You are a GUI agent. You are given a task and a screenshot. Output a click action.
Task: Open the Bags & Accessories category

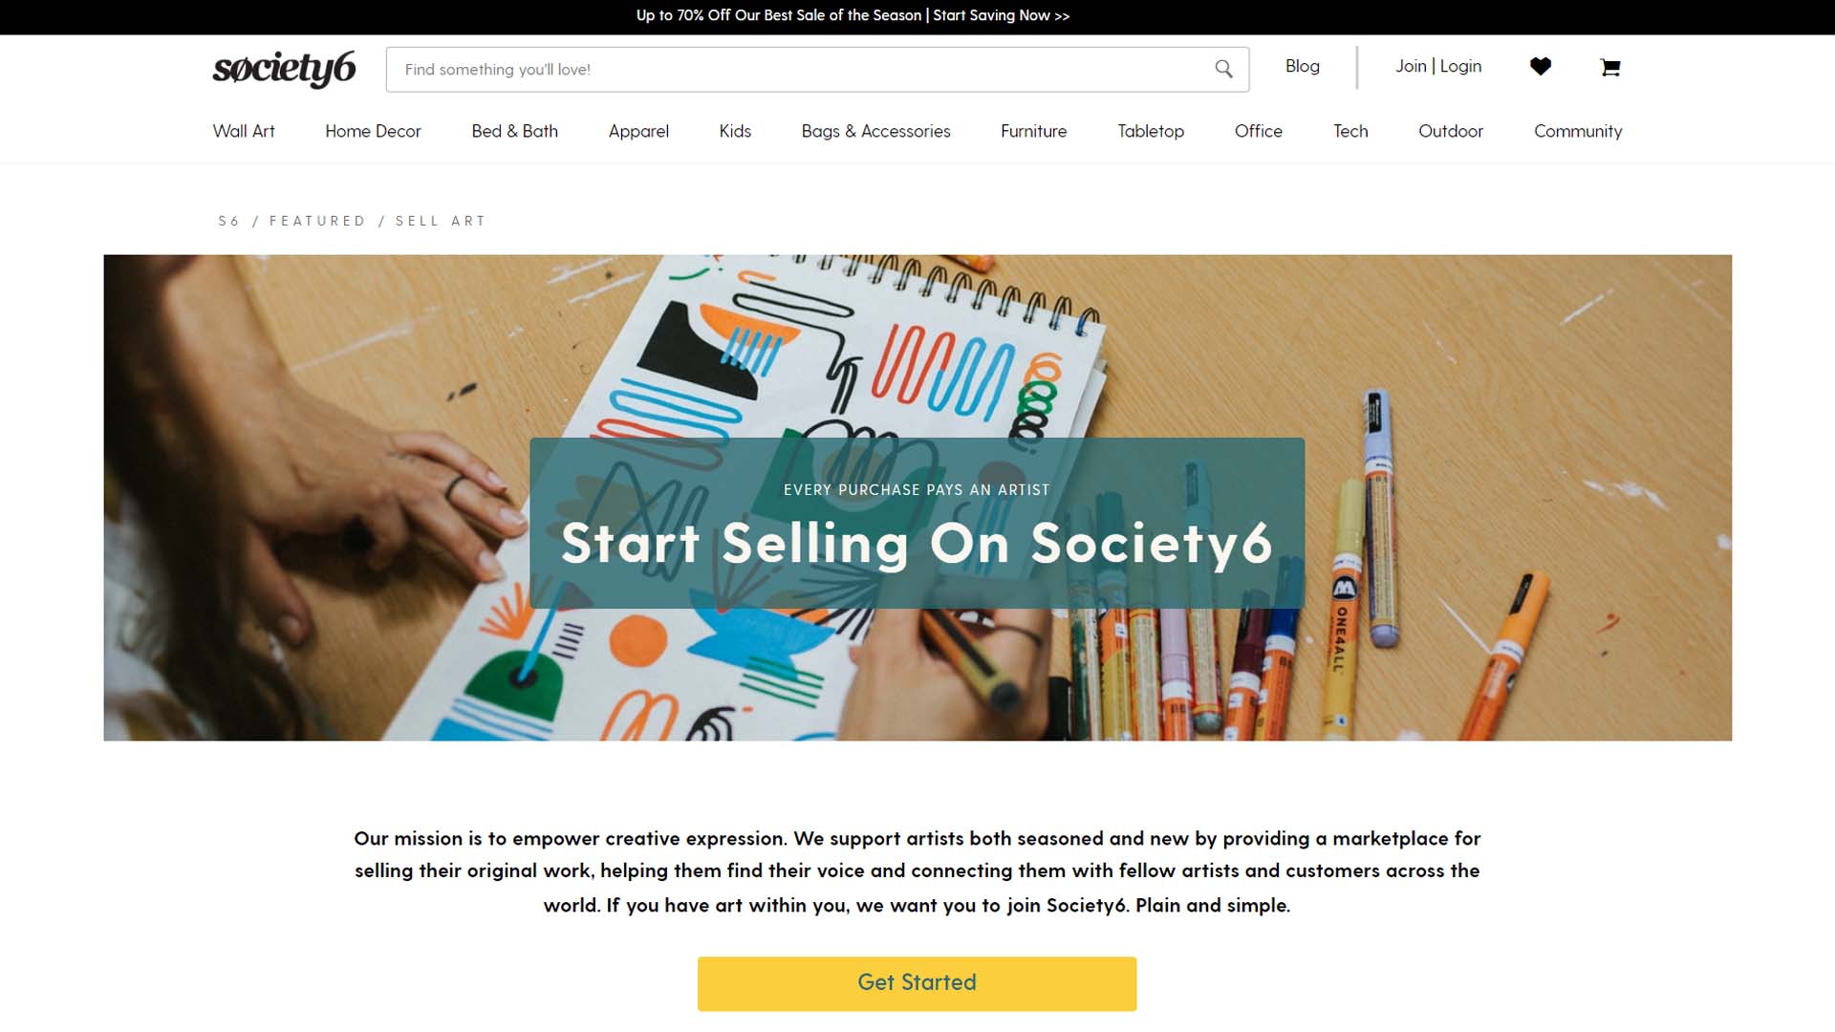pyautogui.click(x=875, y=131)
